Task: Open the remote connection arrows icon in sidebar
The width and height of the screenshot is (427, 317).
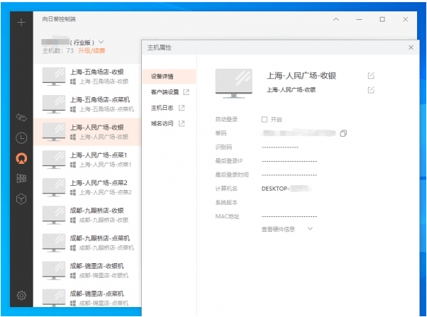Action: click(x=21, y=116)
